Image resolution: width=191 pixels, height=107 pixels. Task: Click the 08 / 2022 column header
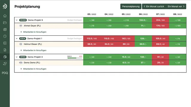point(178,14)
